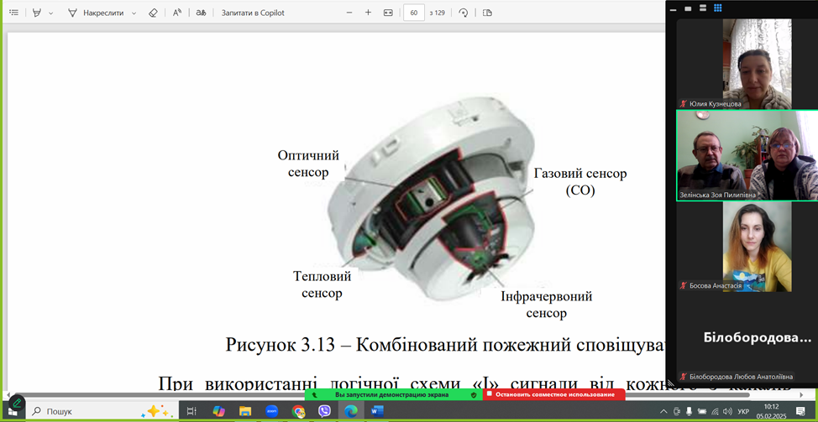818x422 pixels.
Task: Click the translate icon in toolbar
Action: tap(201, 13)
